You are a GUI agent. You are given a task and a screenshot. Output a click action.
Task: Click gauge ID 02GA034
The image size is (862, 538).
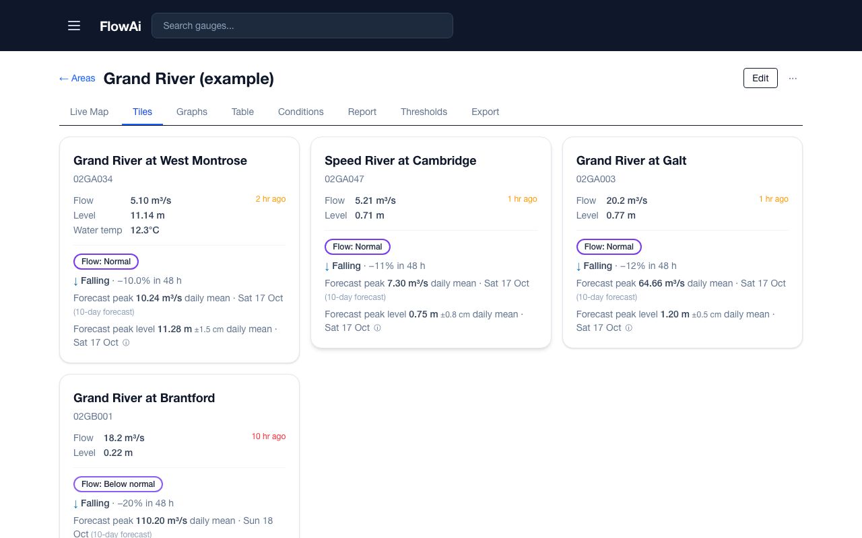click(x=93, y=179)
